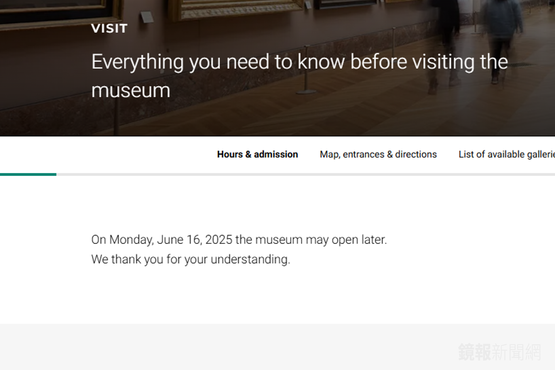Switch to Map, entrances & directions tab
The width and height of the screenshot is (555, 370).
378,154
